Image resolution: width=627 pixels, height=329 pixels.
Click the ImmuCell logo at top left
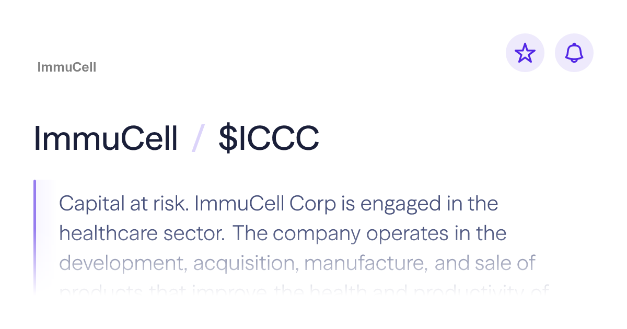coord(67,67)
